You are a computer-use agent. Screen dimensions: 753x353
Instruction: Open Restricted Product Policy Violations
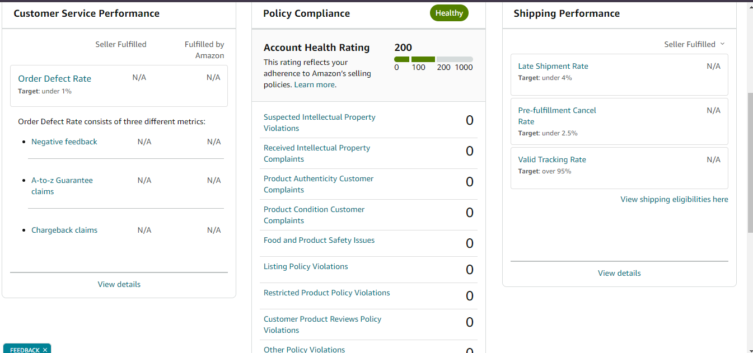(x=326, y=293)
